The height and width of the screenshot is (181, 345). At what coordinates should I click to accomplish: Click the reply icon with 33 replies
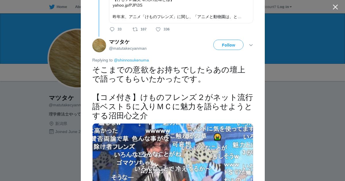coord(112,29)
